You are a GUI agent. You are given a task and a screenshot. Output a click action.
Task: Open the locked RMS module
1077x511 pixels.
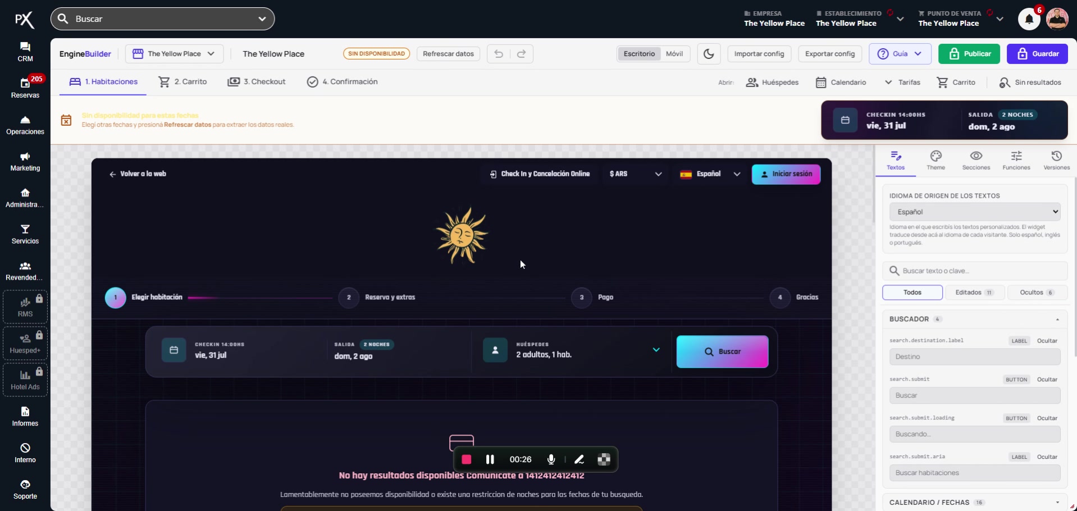pos(25,307)
